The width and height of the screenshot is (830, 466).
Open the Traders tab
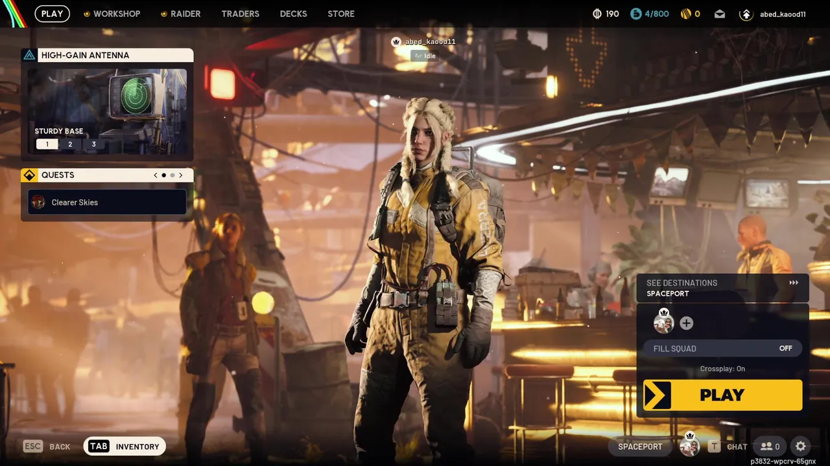pyautogui.click(x=240, y=14)
